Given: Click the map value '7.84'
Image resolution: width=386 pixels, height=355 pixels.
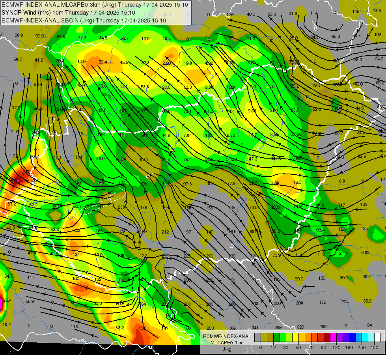Looking at the screenshot, I should pyautogui.click(x=188, y=135).
